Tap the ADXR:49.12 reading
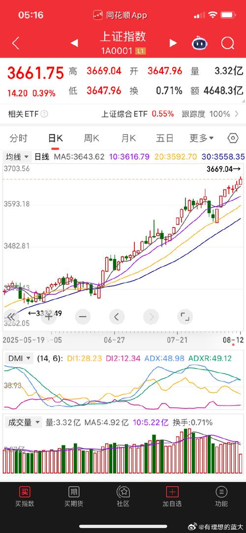The image size is (246, 533). [x=210, y=358]
